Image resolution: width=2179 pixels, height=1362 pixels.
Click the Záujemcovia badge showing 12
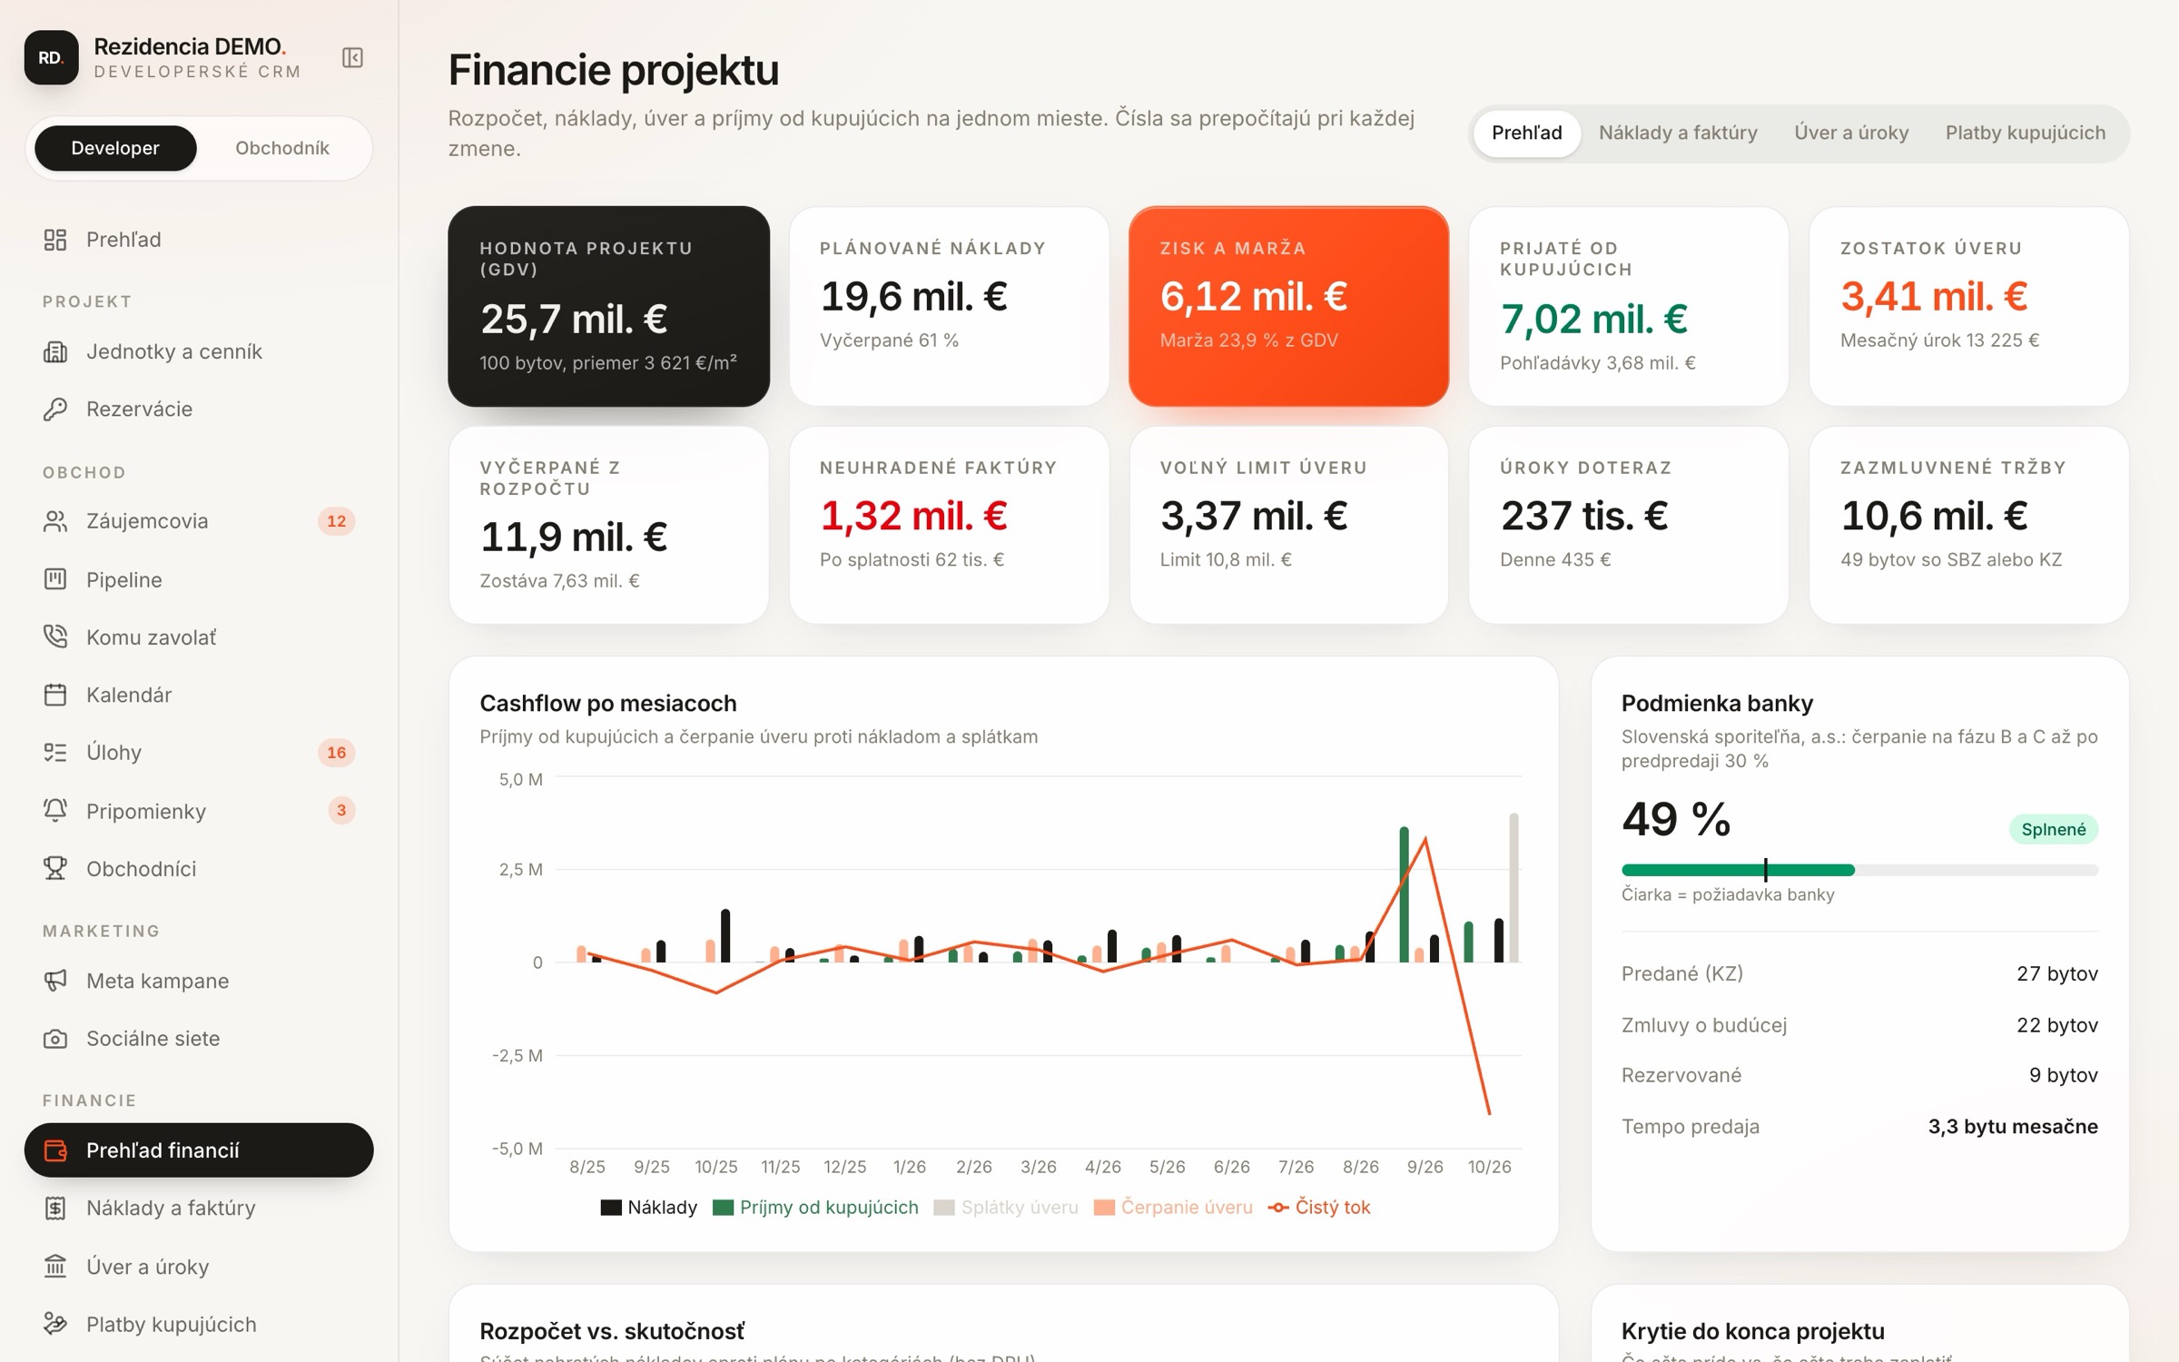tap(336, 521)
